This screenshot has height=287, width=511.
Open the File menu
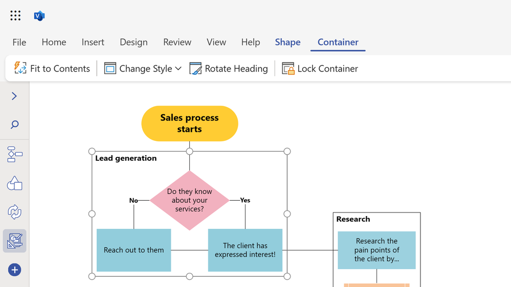coord(19,42)
